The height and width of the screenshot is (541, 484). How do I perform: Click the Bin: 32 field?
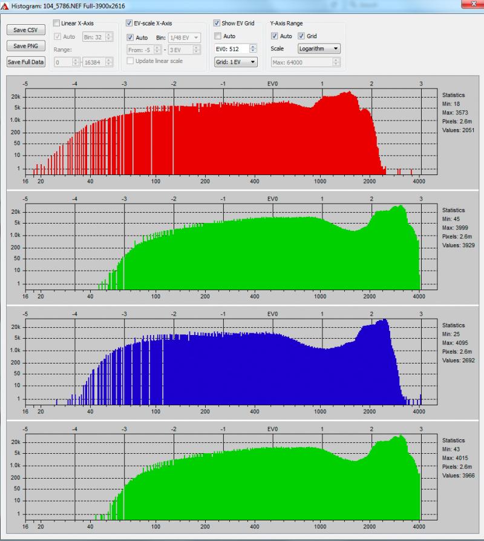tap(94, 37)
